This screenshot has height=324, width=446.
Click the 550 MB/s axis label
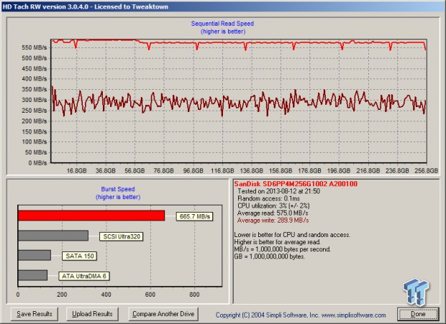(34, 47)
